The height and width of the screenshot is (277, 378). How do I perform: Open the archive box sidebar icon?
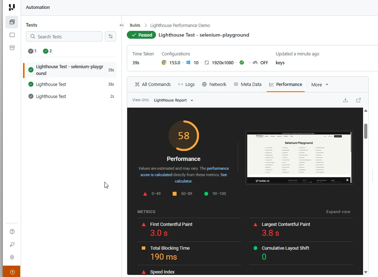[12, 48]
